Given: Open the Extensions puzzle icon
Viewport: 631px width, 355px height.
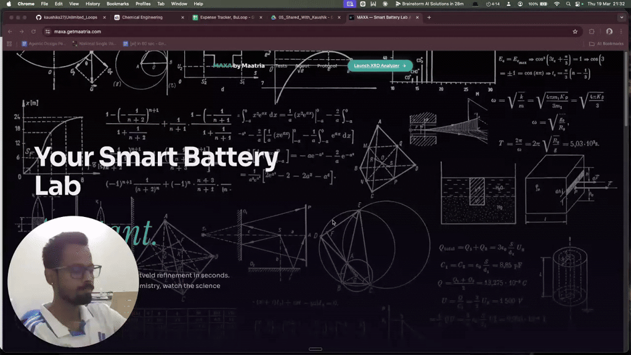Looking at the screenshot, I should [x=592, y=31].
